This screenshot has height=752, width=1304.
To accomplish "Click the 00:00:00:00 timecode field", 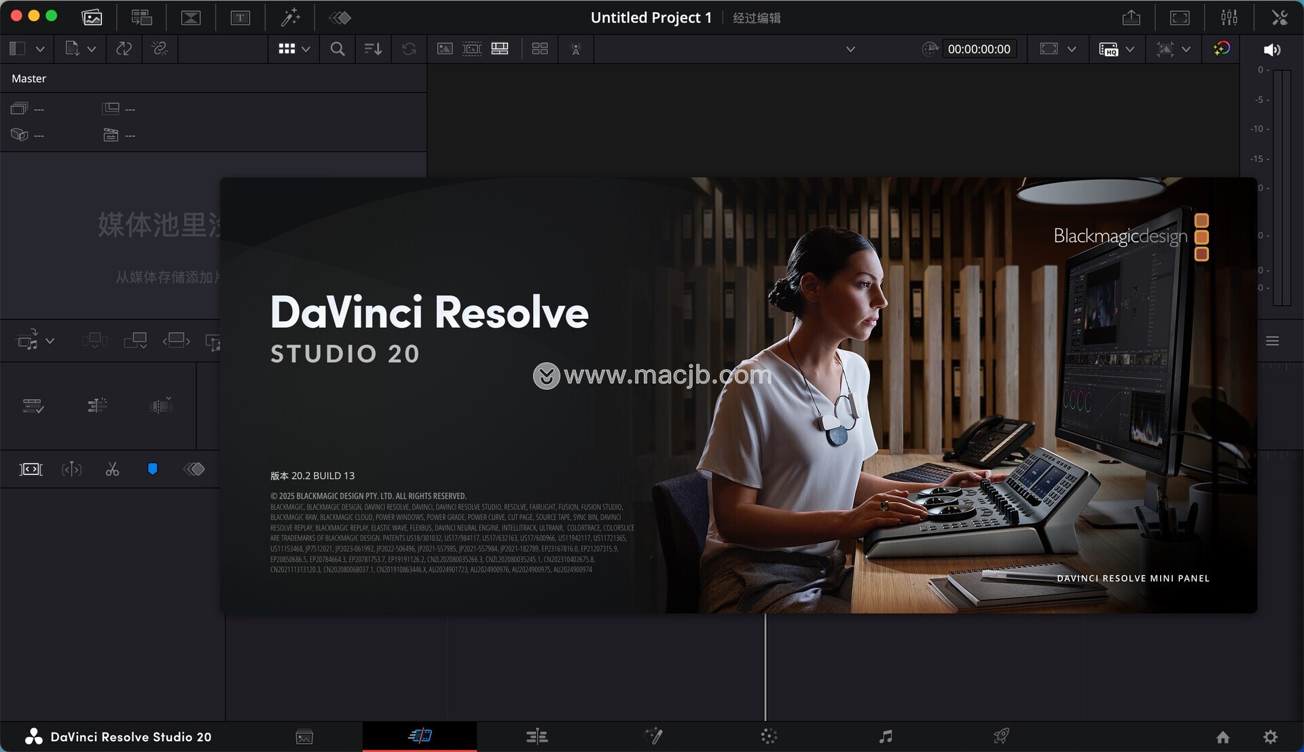I will point(979,49).
